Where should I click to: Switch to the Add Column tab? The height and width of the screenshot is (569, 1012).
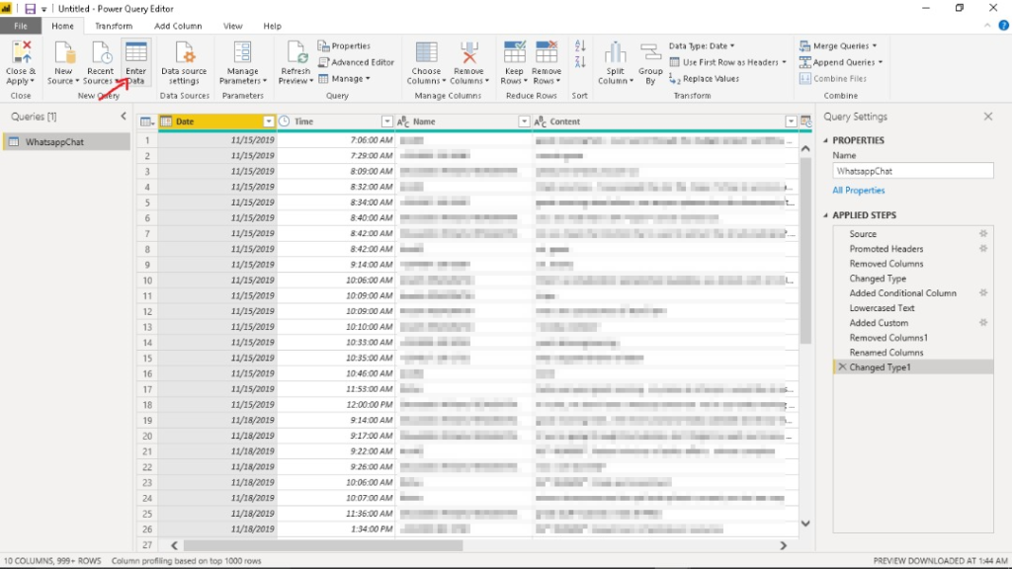178,26
